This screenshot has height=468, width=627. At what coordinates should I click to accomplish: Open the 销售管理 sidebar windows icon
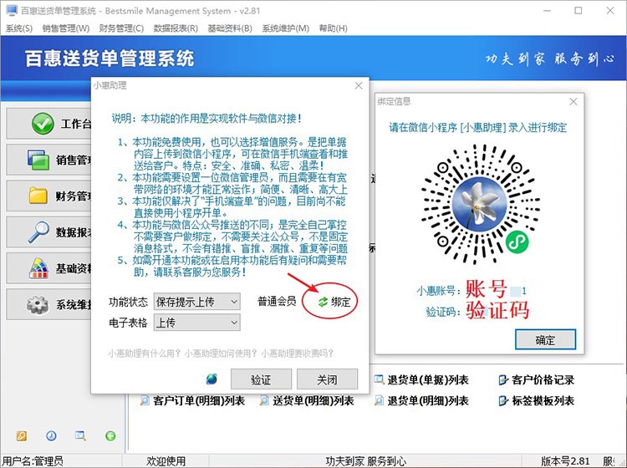coord(38,160)
